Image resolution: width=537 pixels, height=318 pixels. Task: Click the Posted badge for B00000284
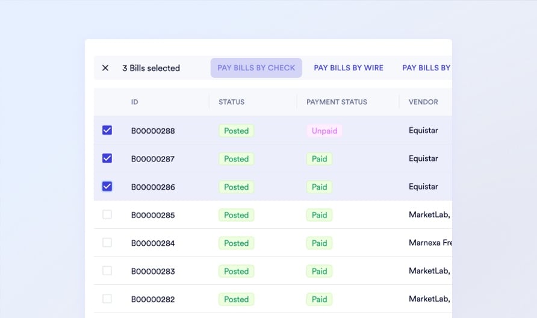point(237,243)
